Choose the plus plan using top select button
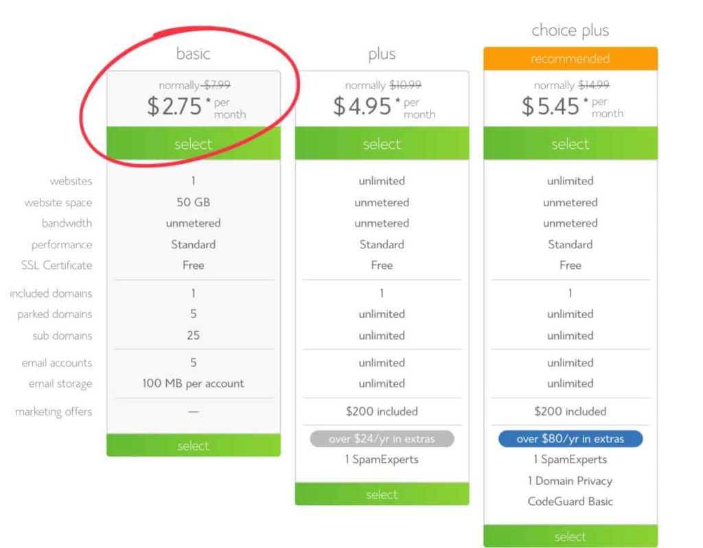Viewport: 703px width, 548px height. click(382, 144)
